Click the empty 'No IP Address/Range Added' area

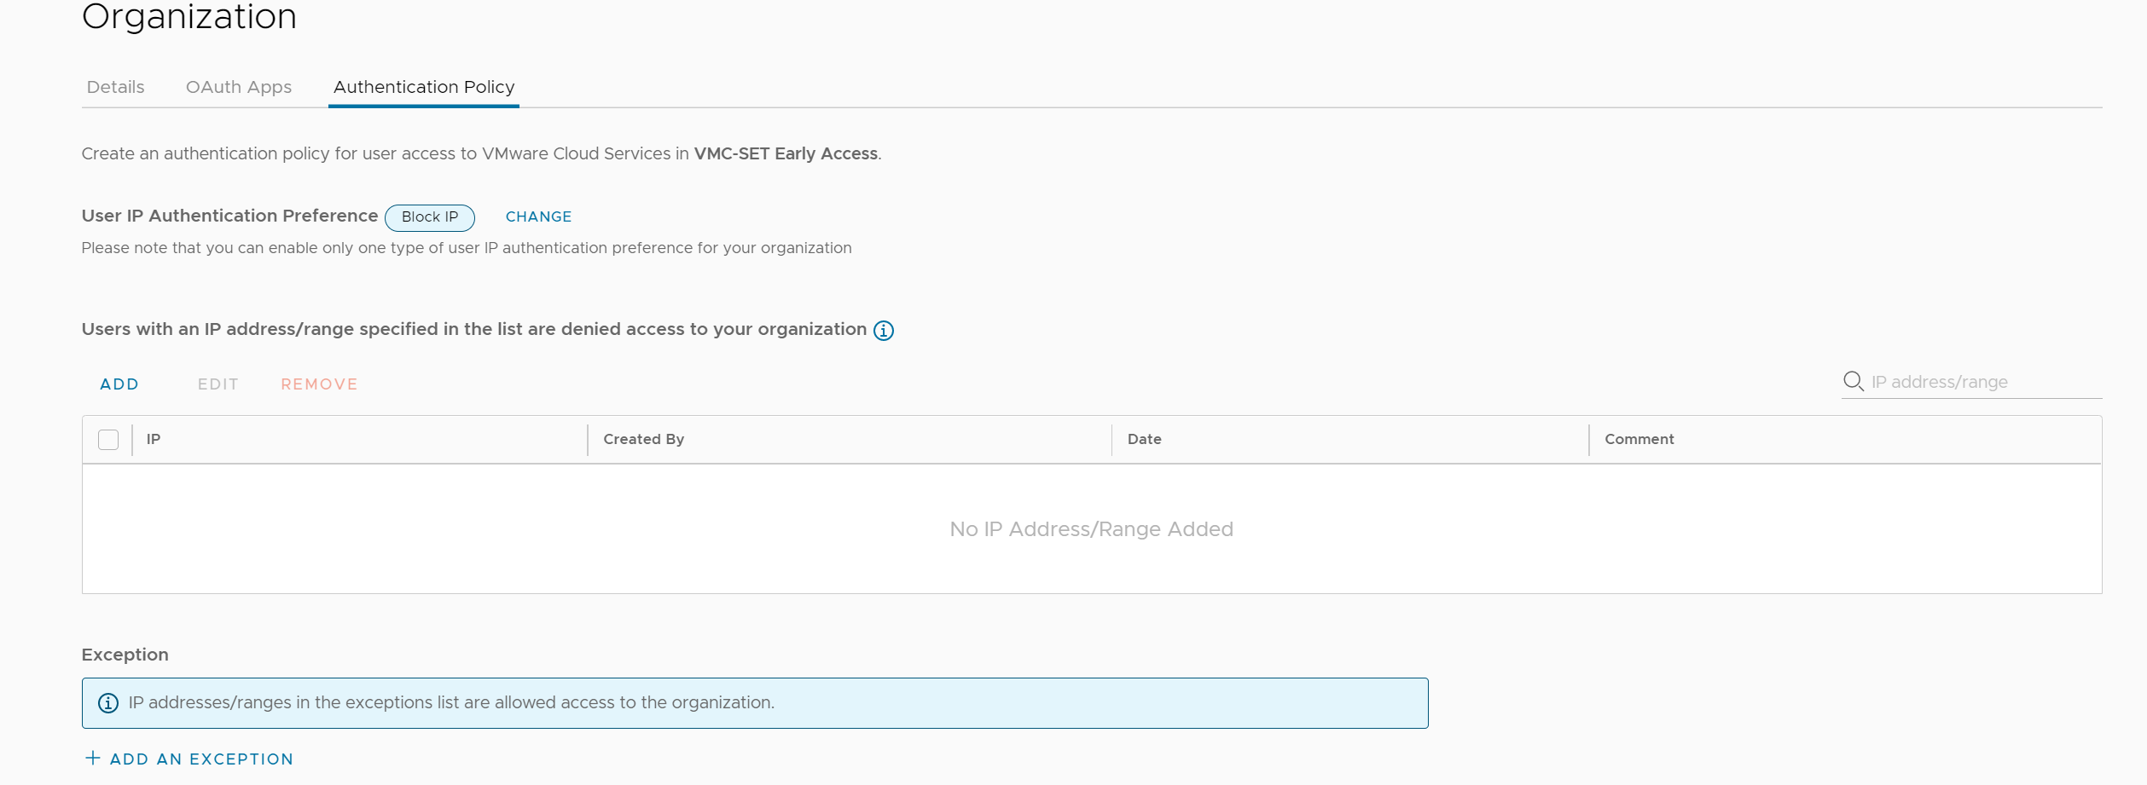pos(1091,529)
